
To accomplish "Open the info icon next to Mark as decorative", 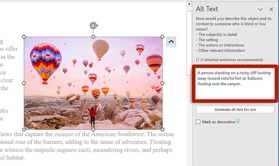I will pos(238,121).
